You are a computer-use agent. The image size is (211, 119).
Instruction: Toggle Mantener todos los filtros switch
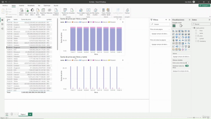pos(187,66)
